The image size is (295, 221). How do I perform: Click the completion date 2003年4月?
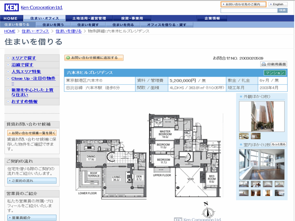(273, 88)
